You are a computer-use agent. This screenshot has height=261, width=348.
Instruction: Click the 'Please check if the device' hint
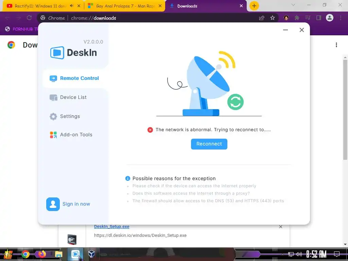[194, 186]
